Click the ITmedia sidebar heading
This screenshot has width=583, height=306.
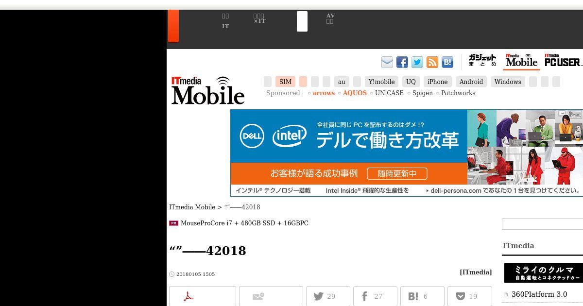tap(518, 246)
